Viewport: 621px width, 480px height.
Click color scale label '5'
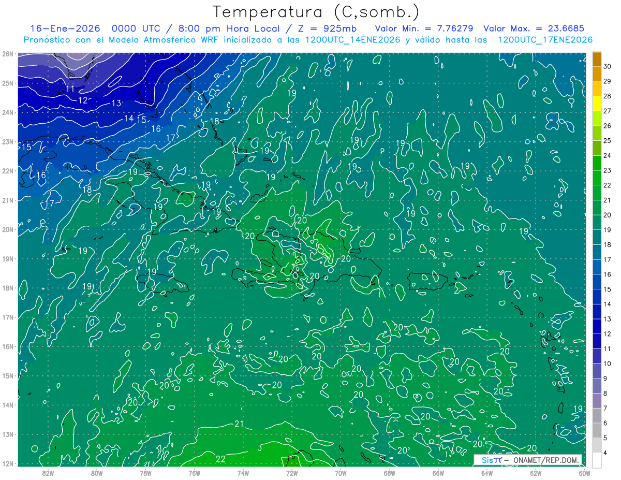click(606, 438)
